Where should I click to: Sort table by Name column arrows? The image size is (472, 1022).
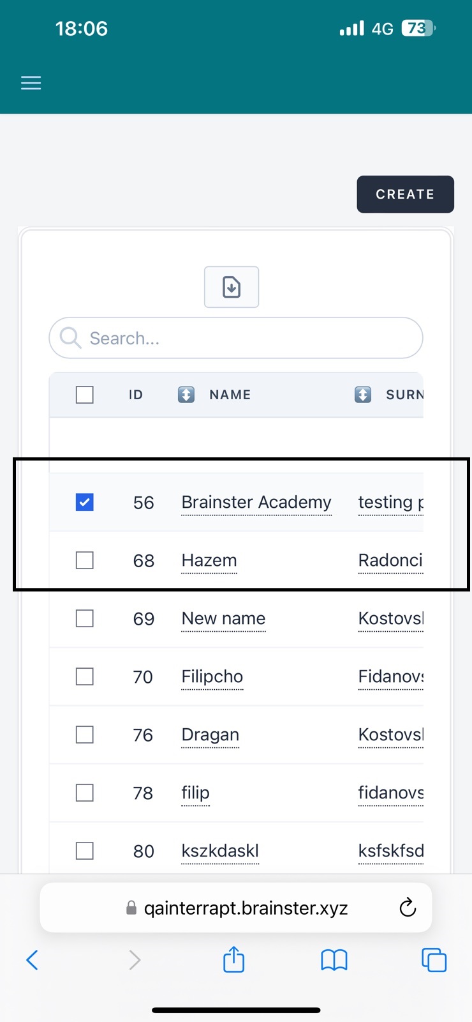186,395
